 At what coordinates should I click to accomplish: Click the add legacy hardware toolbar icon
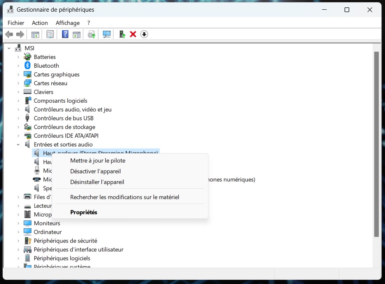tap(122, 34)
